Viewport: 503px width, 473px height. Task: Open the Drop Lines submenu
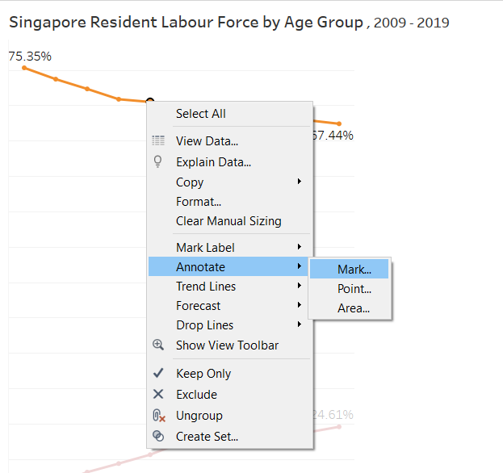pos(204,325)
